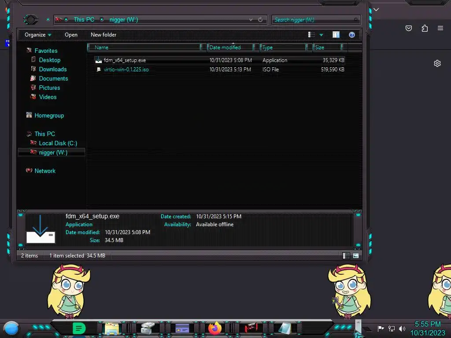Screen dimensions: 451x338
Task: Click the Documents sidebar icon
Action: coord(33,78)
